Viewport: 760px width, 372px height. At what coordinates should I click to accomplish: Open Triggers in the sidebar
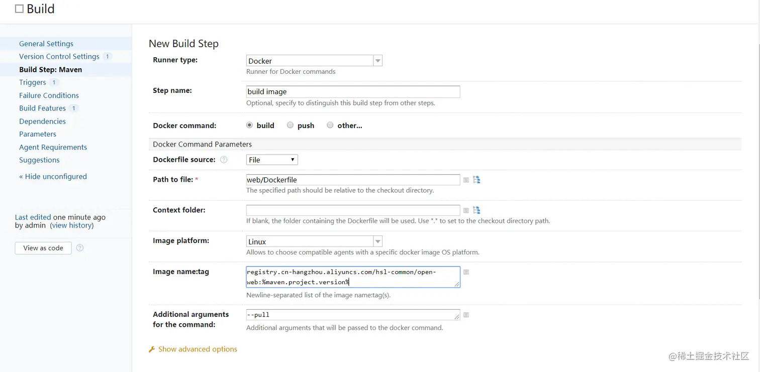33,82
